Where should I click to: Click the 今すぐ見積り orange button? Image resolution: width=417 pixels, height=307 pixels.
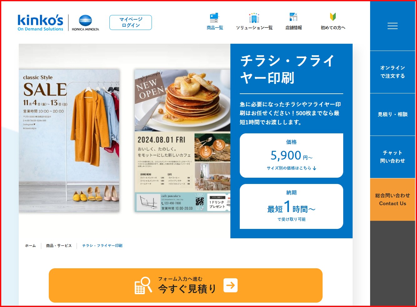coord(186,285)
